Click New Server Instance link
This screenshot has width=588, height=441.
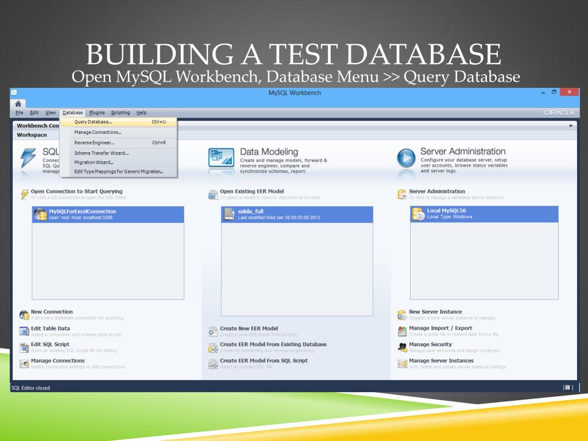pos(435,312)
